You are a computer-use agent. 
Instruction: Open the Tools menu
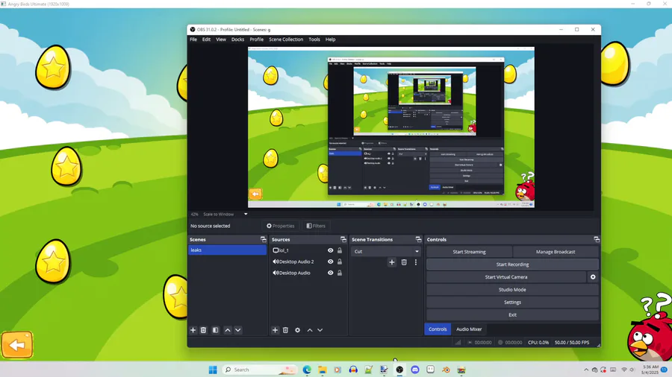314,39
